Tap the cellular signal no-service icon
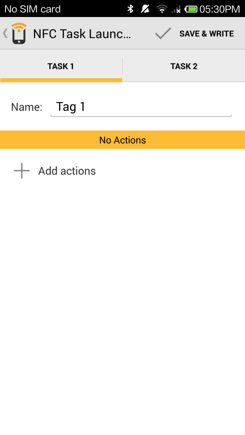Image resolution: width=245 pixels, height=435 pixels. (176, 9)
